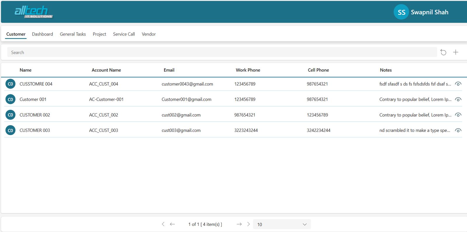
Task: Click work phone 3223243244
Action: point(246,130)
